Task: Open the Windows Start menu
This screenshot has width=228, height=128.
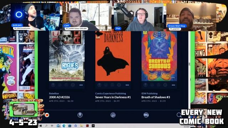Action: [41, 126]
